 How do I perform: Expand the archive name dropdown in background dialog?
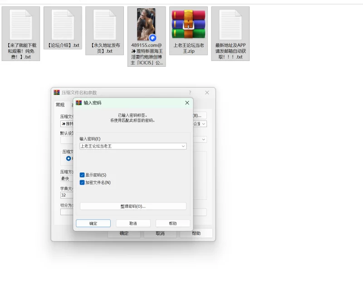pyautogui.click(x=203, y=124)
